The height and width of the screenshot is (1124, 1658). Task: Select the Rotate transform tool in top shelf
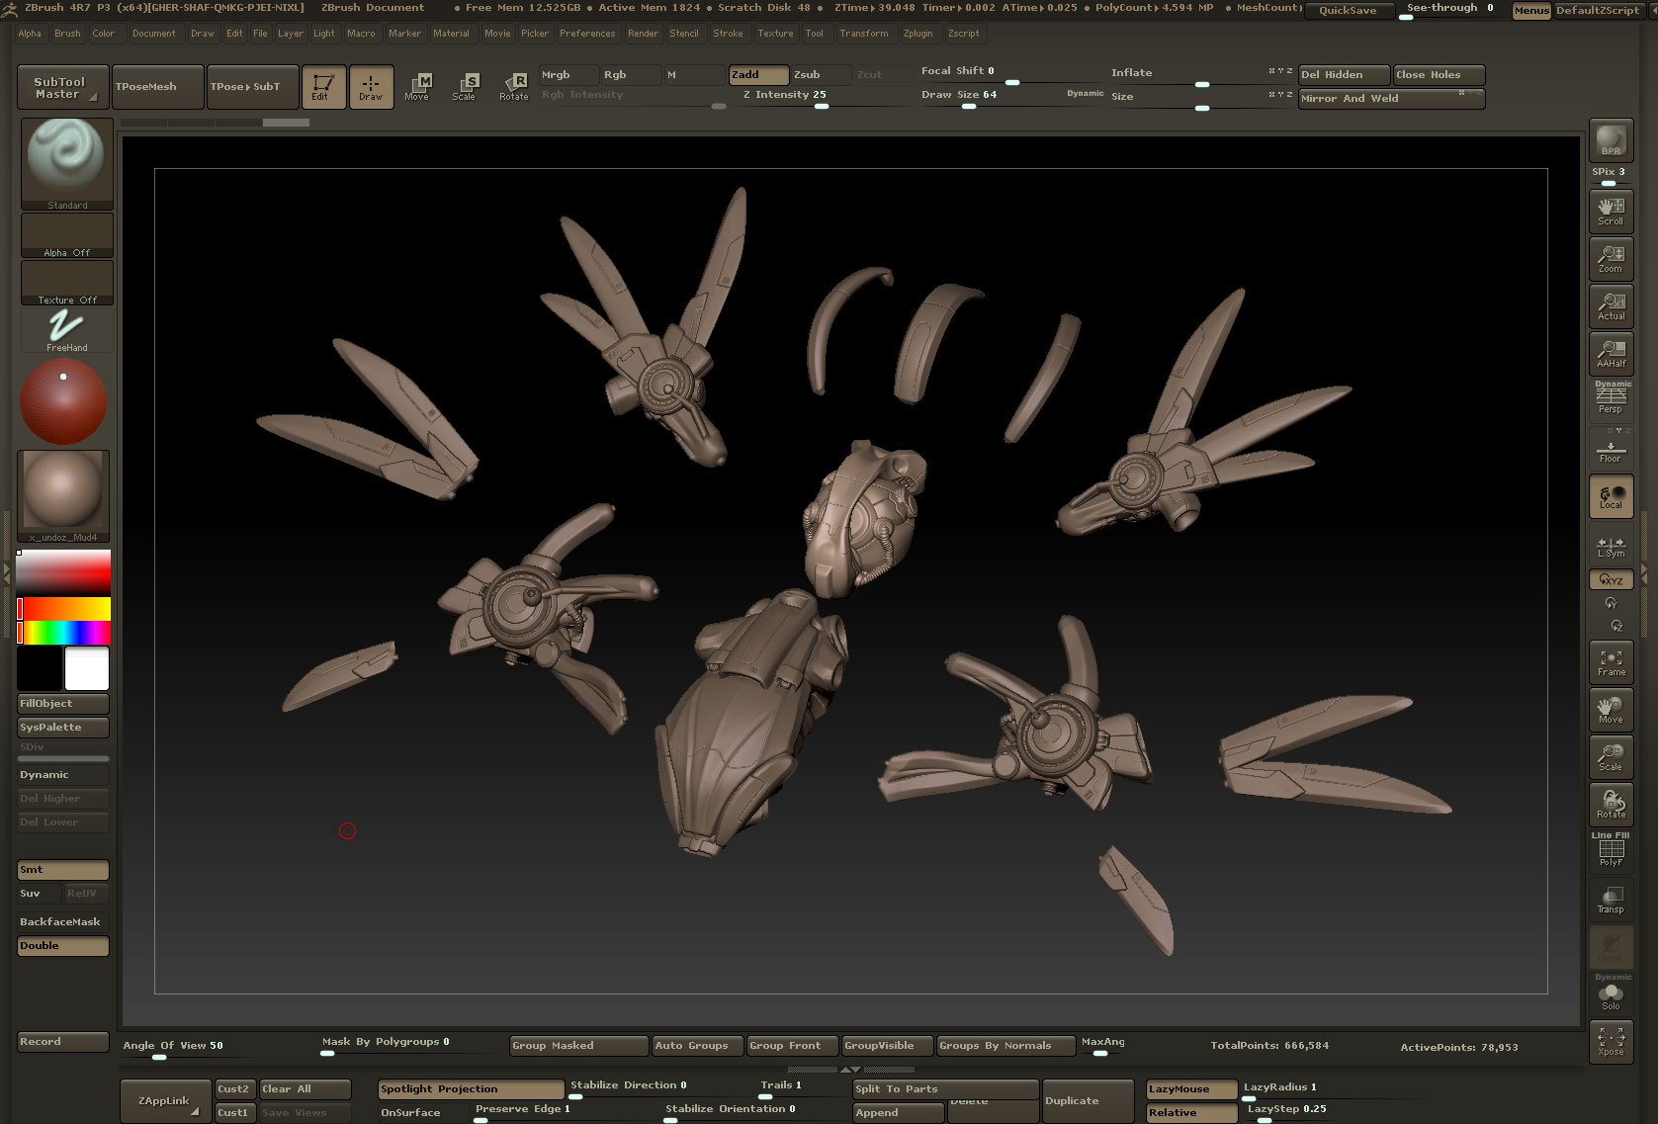[513, 87]
